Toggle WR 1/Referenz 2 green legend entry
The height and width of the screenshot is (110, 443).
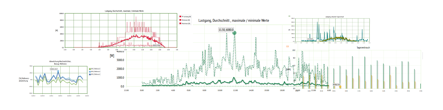95,69
